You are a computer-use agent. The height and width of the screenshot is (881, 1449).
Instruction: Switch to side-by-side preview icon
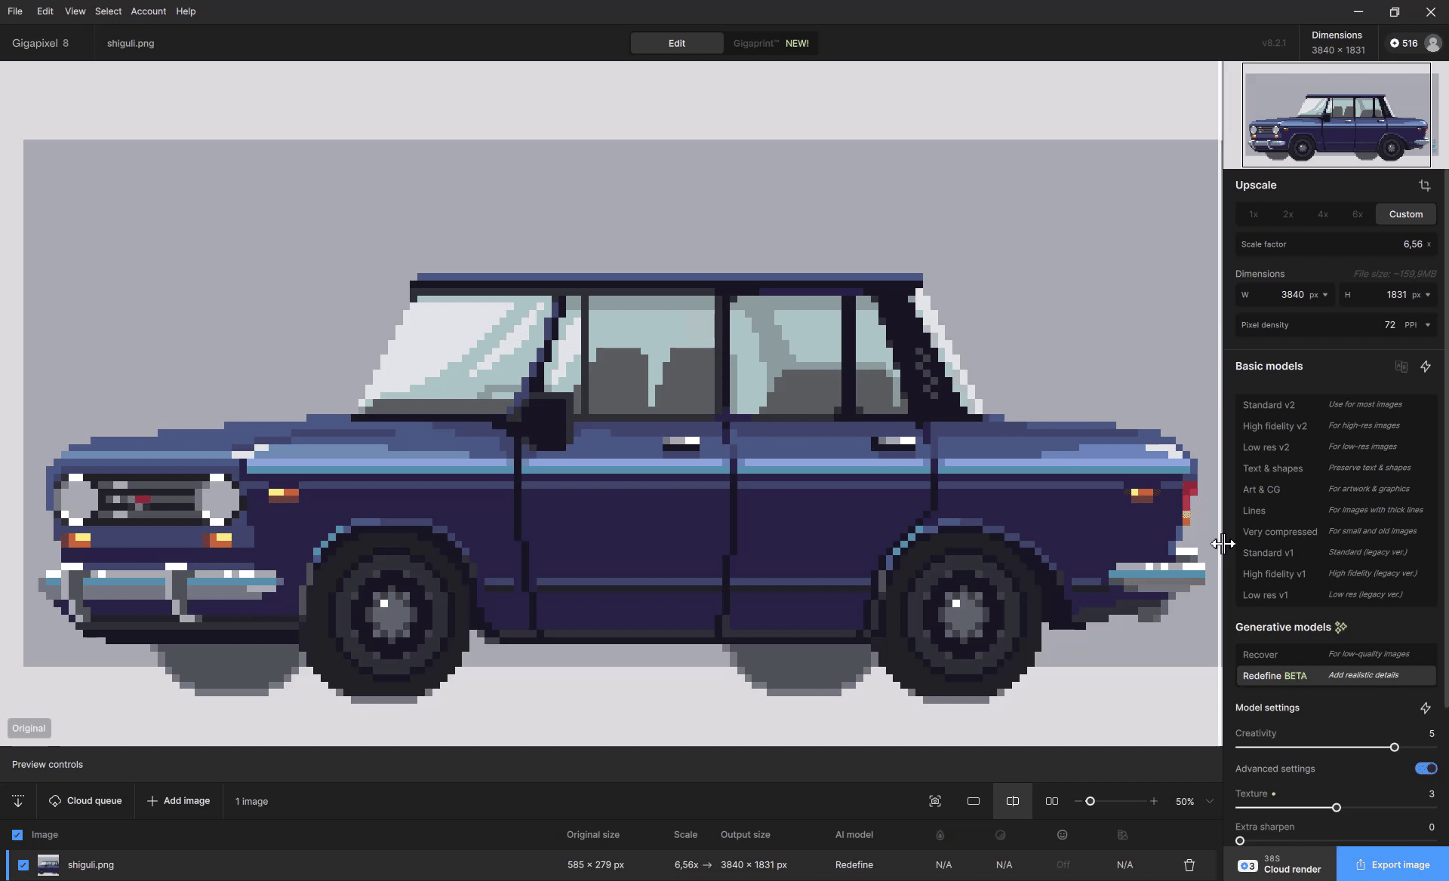click(x=1051, y=801)
